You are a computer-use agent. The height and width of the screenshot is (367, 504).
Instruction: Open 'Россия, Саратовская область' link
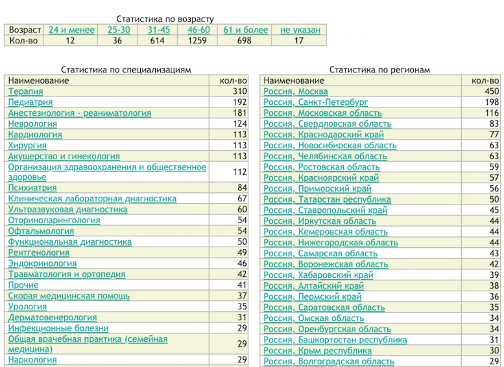pyautogui.click(x=324, y=307)
